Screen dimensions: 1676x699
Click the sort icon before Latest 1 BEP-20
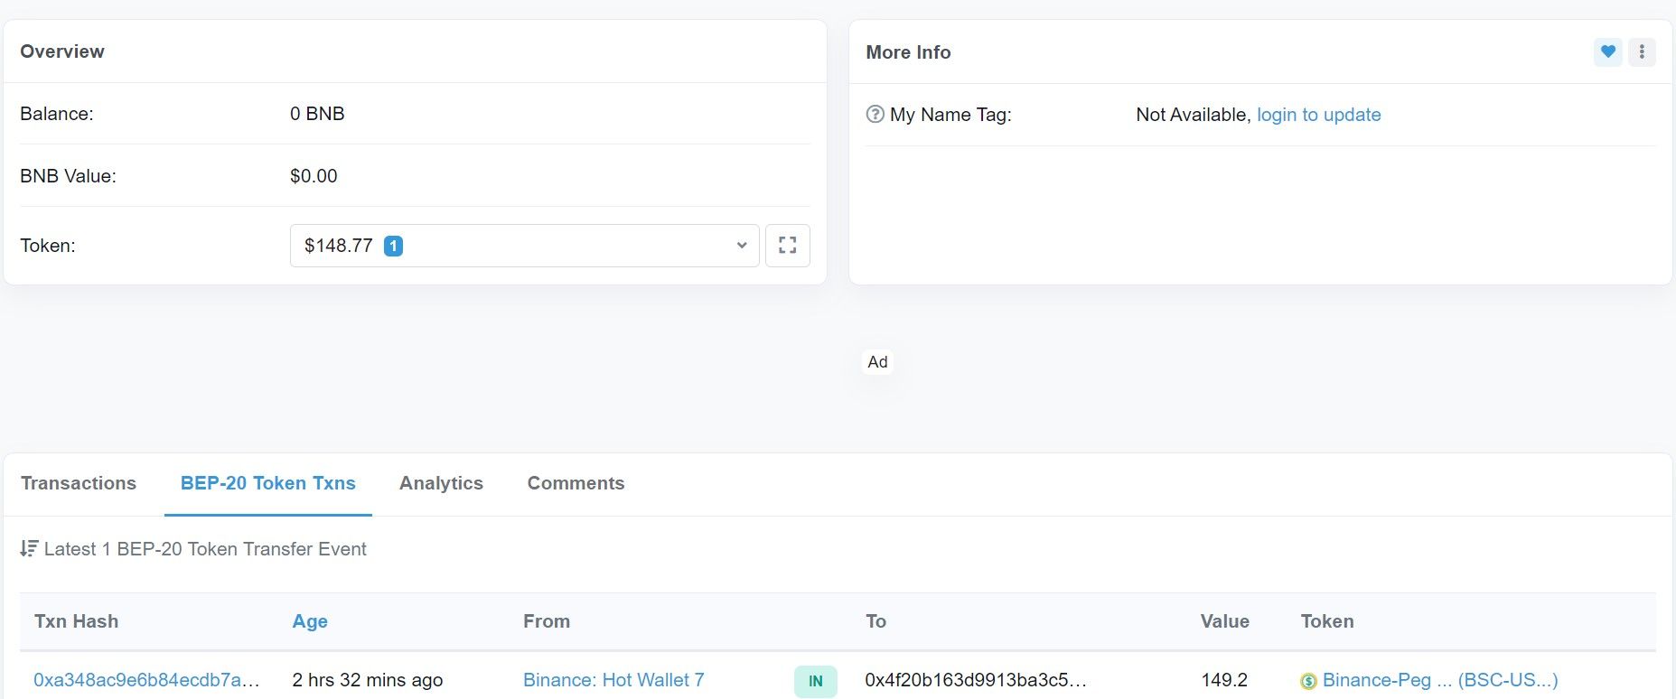click(29, 549)
